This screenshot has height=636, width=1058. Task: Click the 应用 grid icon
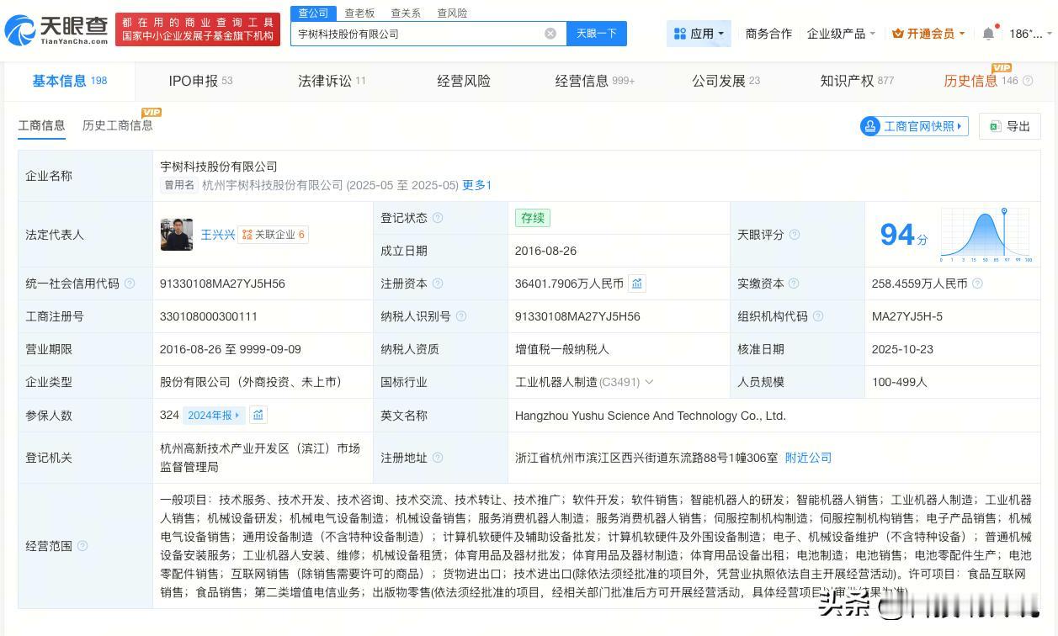coord(680,34)
